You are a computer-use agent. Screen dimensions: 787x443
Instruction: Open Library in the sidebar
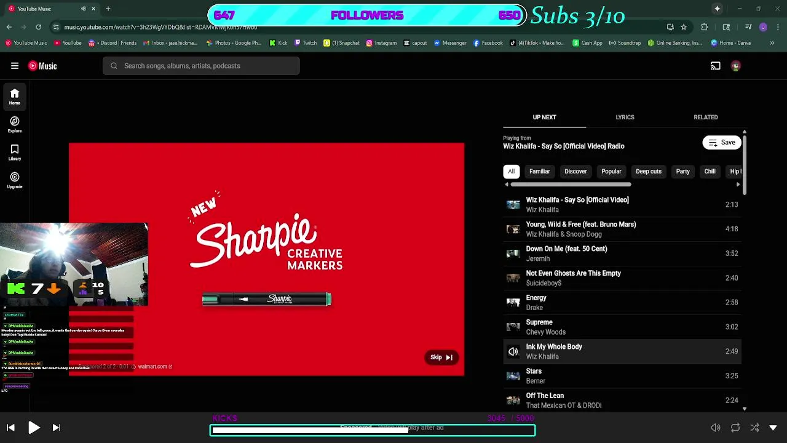pos(15,153)
